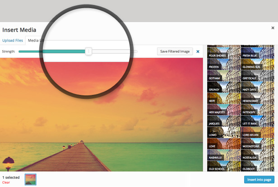Viewport: 278px width, 187px height.
Task: Close the Insert Media dialog
Action: point(273,28)
